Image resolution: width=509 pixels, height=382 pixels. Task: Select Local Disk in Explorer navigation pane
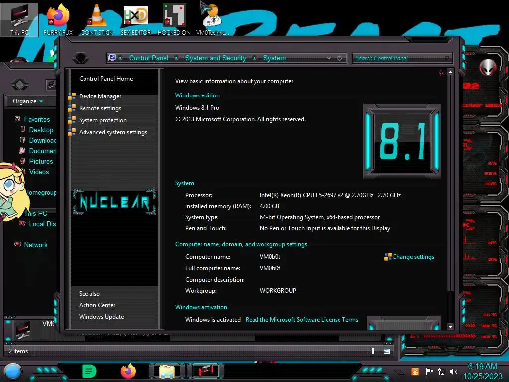pyautogui.click(x=42, y=224)
